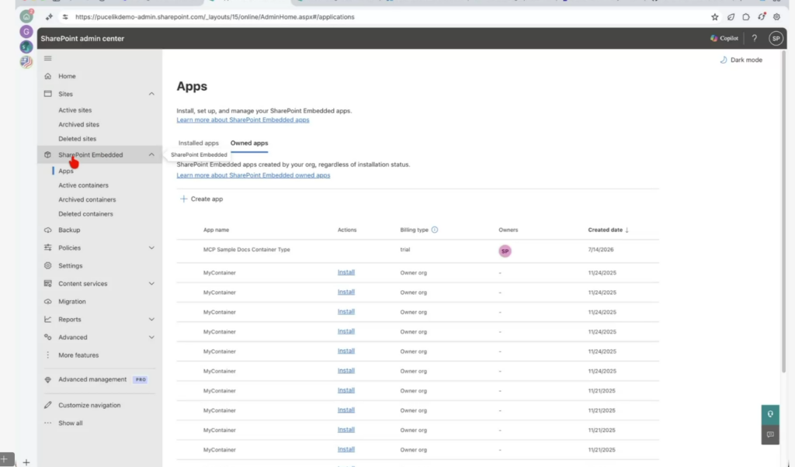
Task: Click the Owners column header
Action: click(x=508, y=230)
